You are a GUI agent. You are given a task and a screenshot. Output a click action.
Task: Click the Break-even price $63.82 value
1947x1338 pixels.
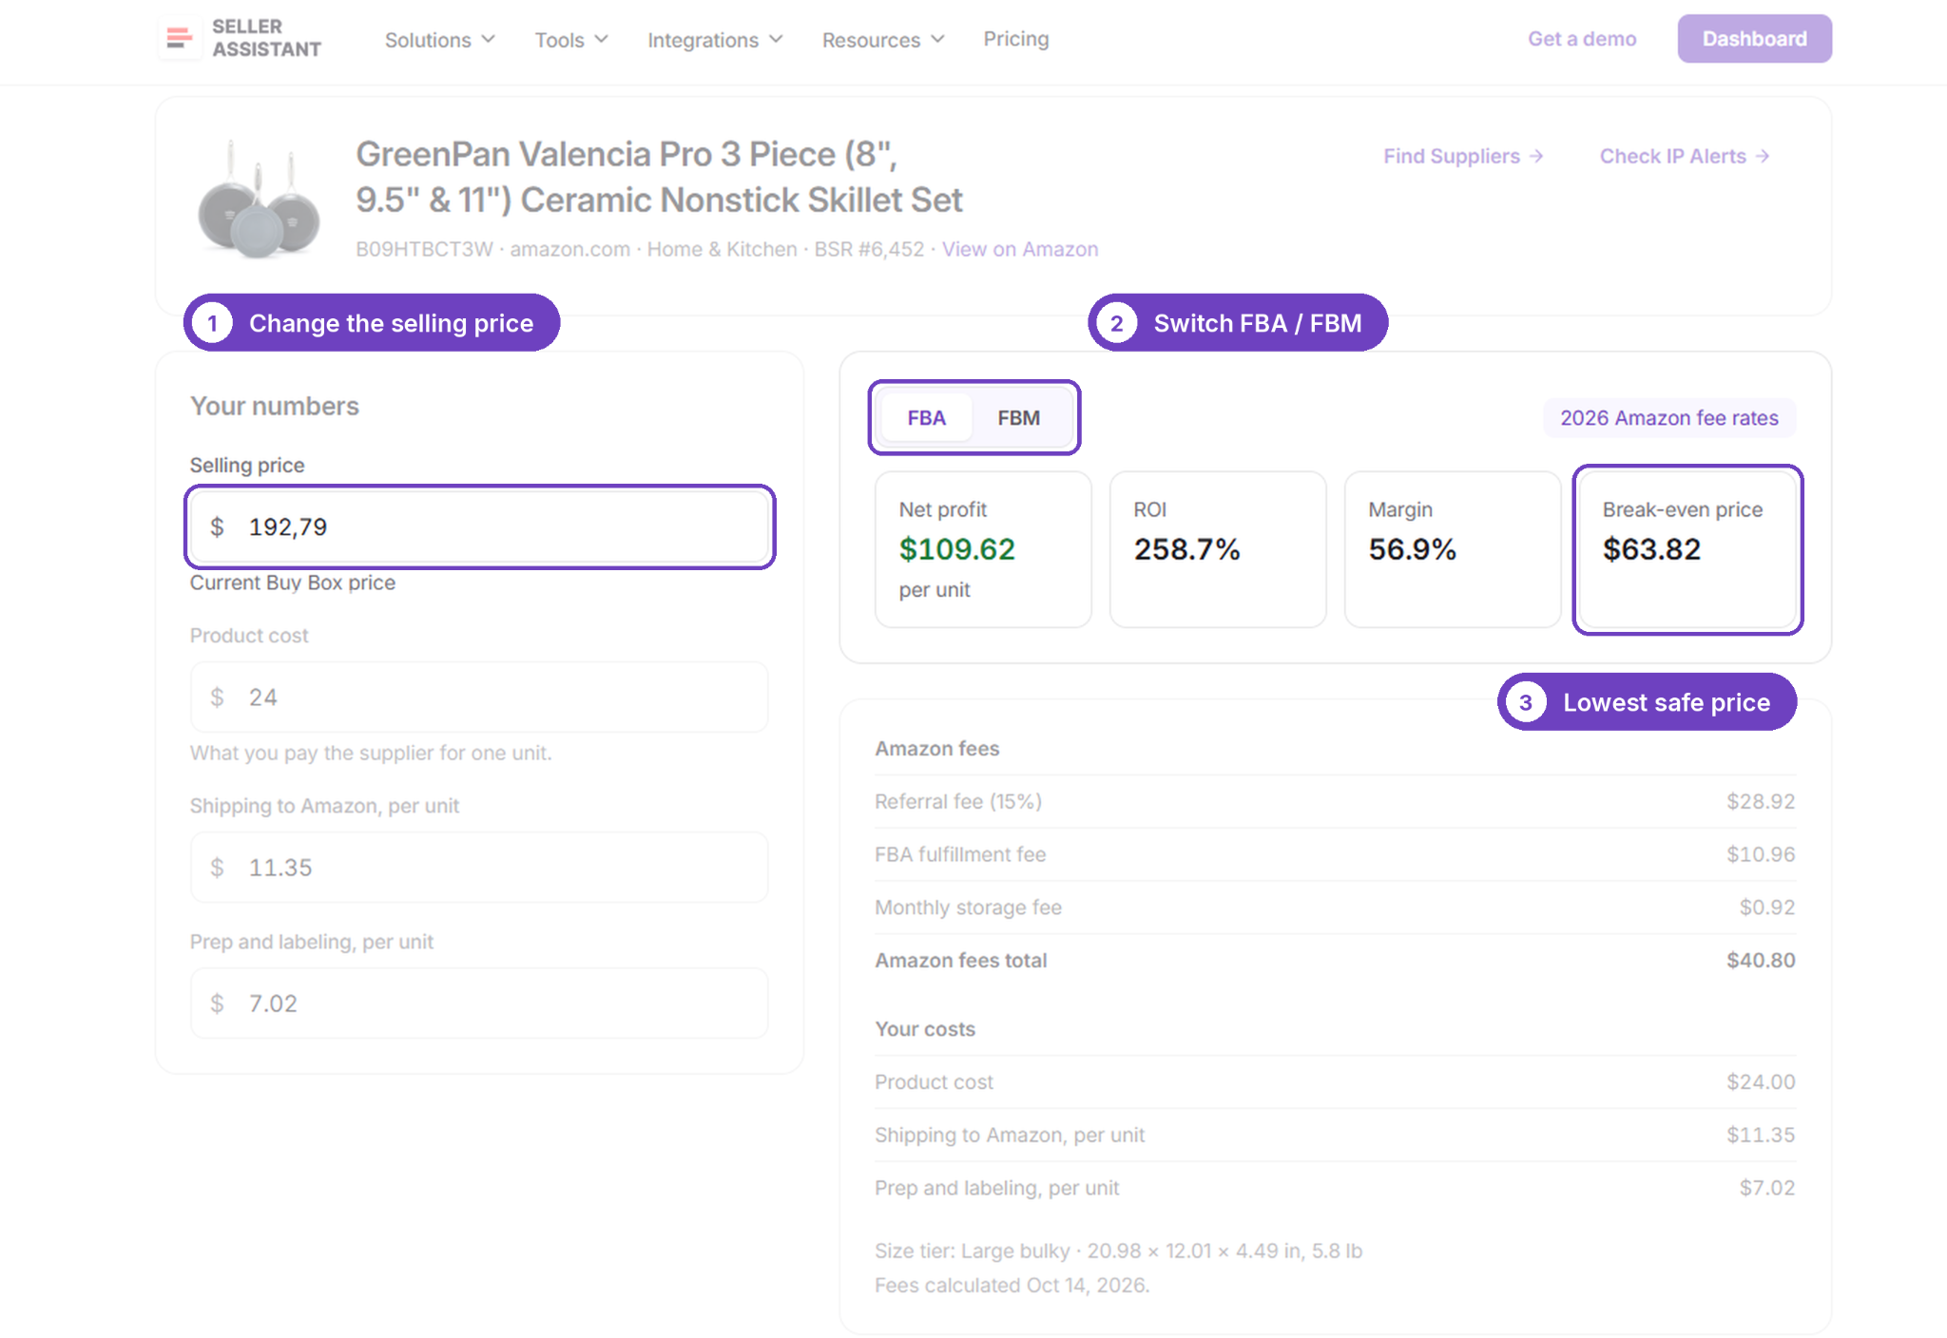coord(1651,549)
